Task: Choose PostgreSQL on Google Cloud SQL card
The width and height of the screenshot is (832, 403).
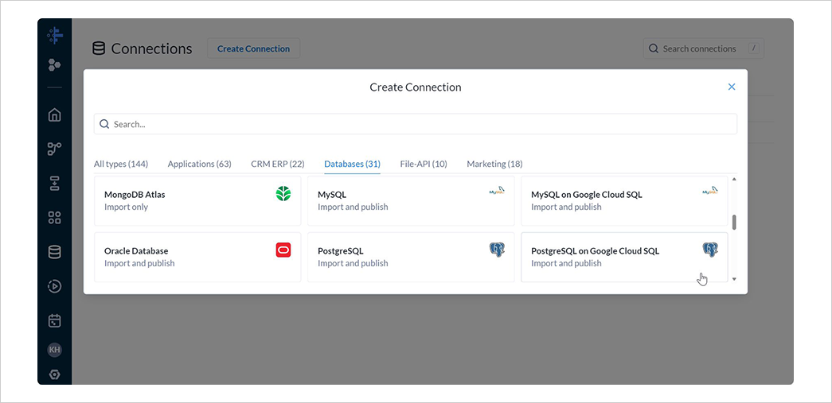Action: [x=624, y=257]
